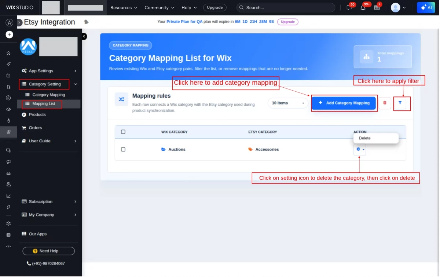This screenshot has height=277, width=440.
Task: Open chat messages icon with 50 badge
Action: click(x=349, y=7)
